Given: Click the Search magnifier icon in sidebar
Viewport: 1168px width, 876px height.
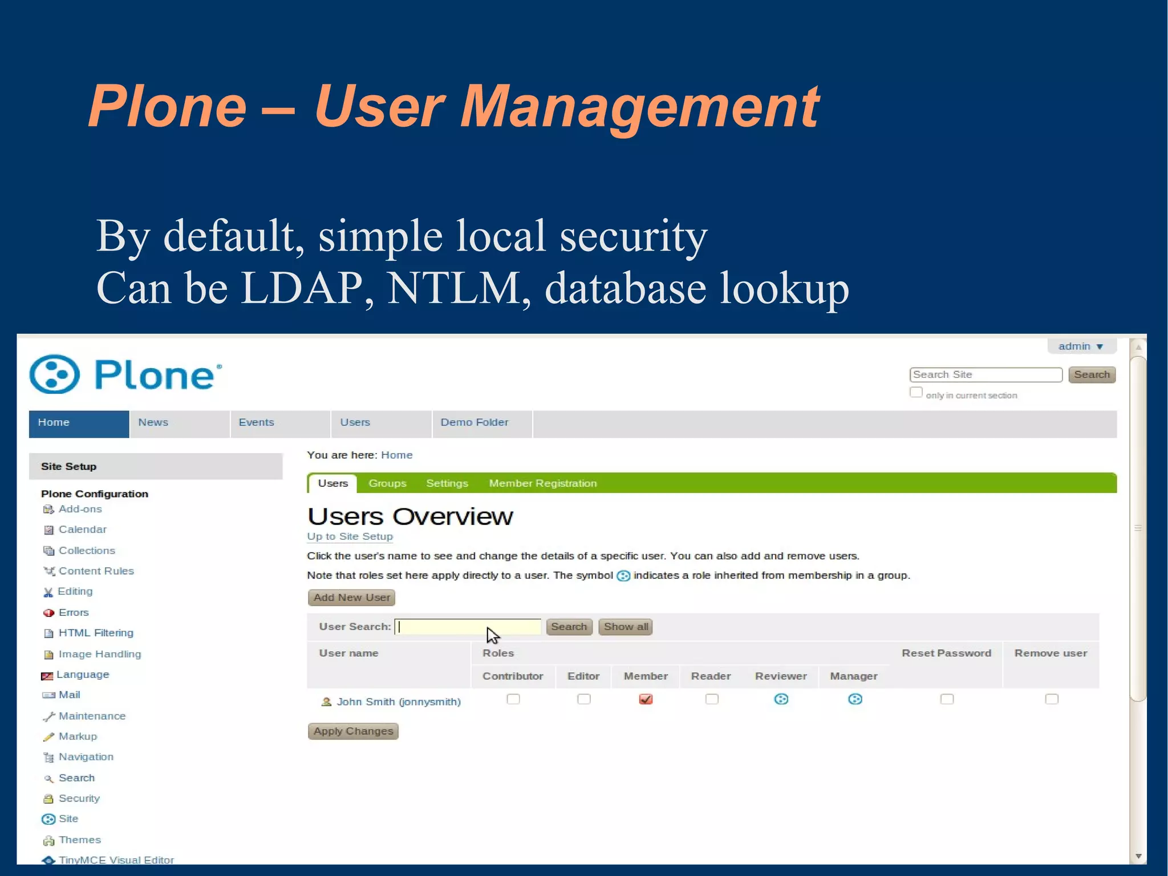Looking at the screenshot, I should tap(48, 778).
